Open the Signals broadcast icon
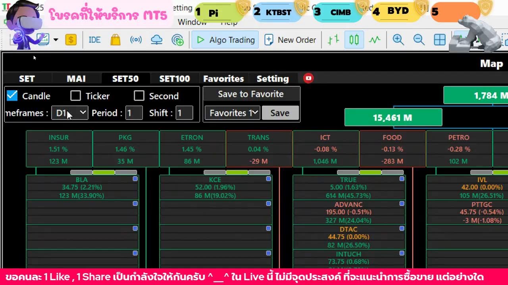The image size is (508, 285). pyautogui.click(x=136, y=40)
